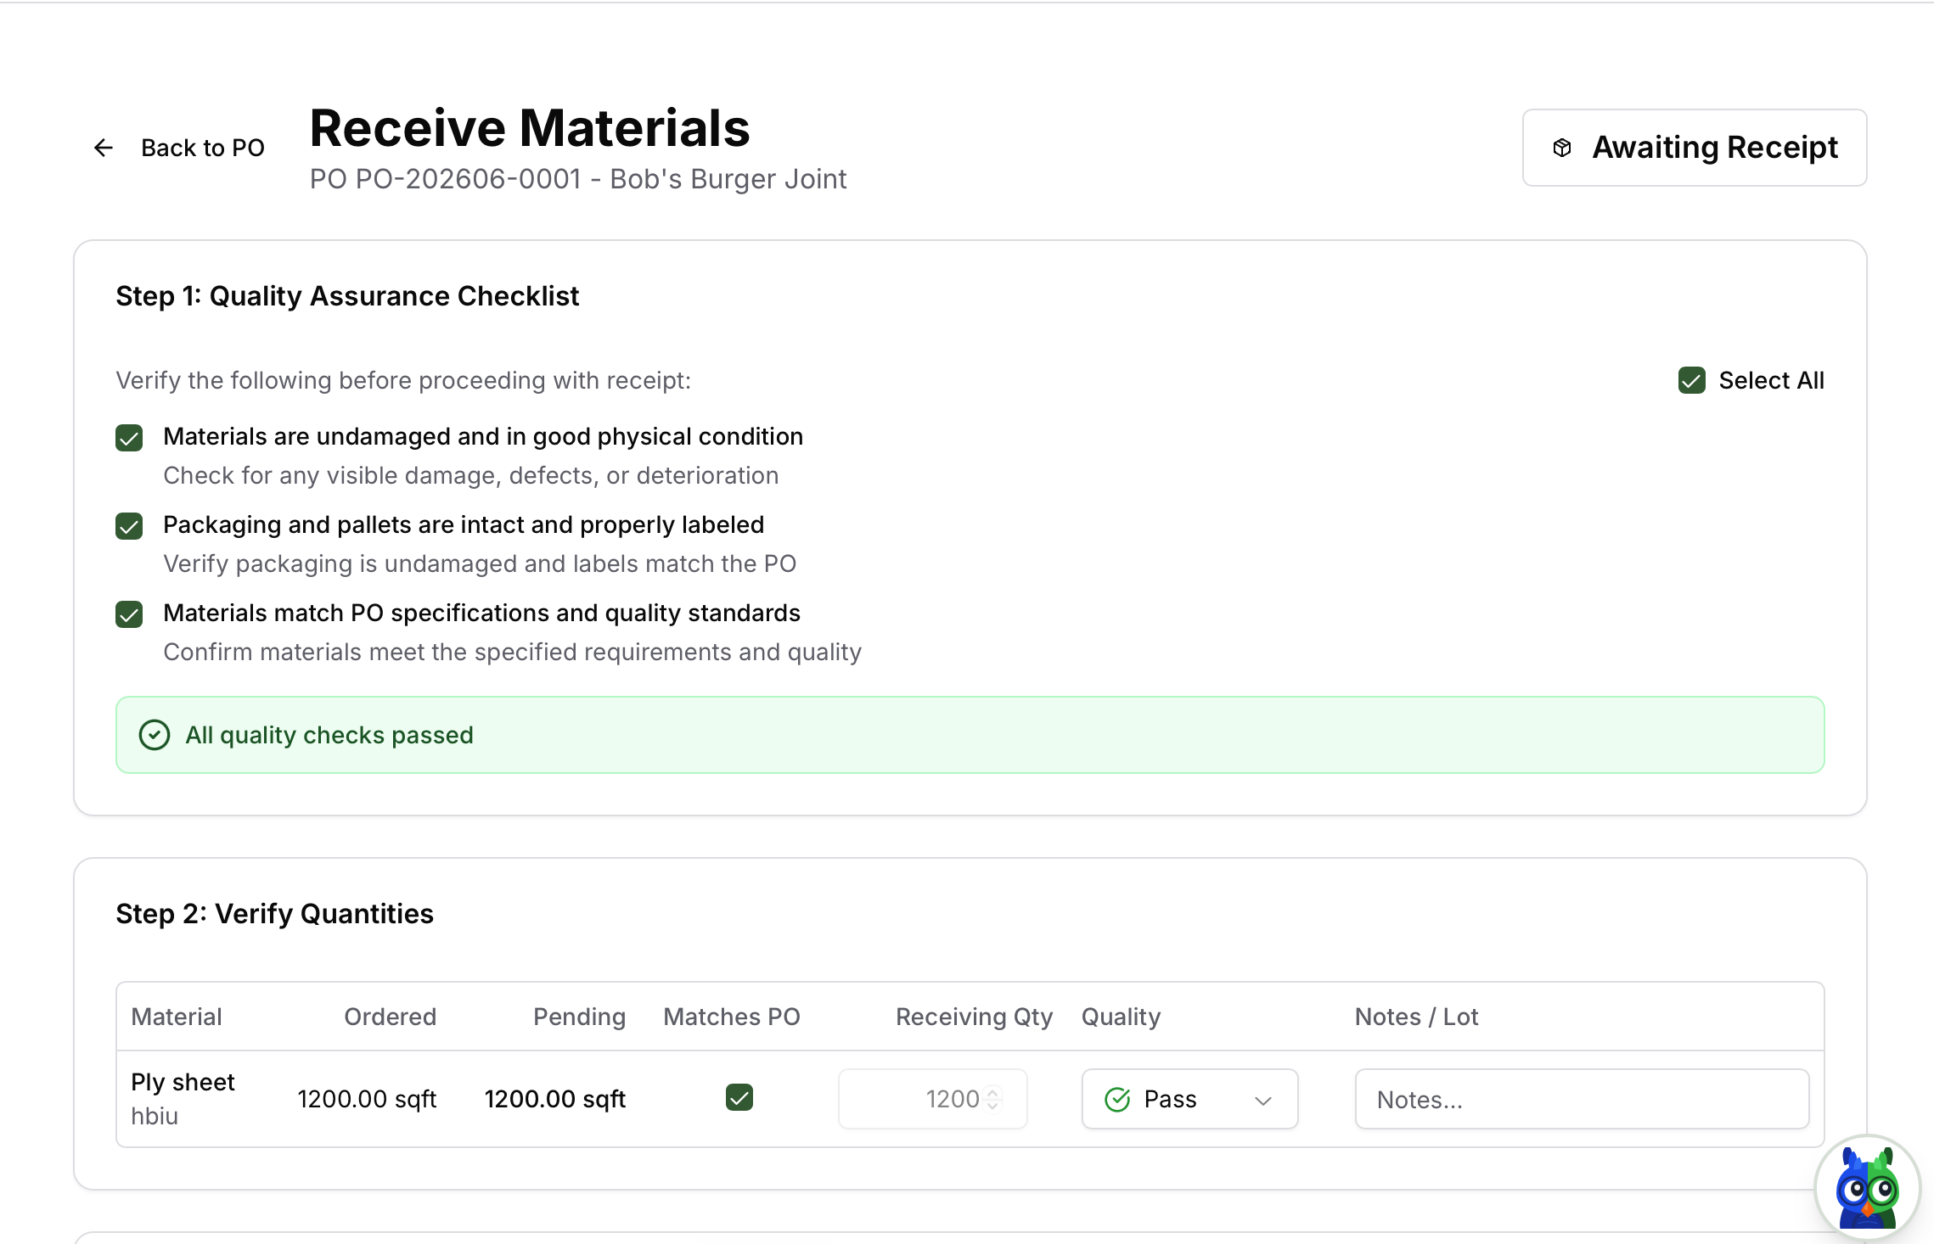Click the PO-202606-0001 Bob's Burger Joint subtitle
This screenshot has width=1934, height=1244.
pos(578,179)
